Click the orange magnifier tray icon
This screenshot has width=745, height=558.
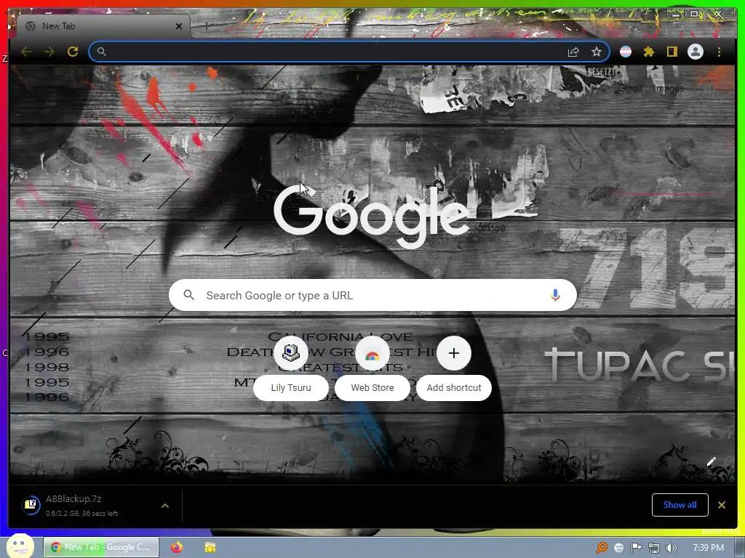(x=602, y=548)
